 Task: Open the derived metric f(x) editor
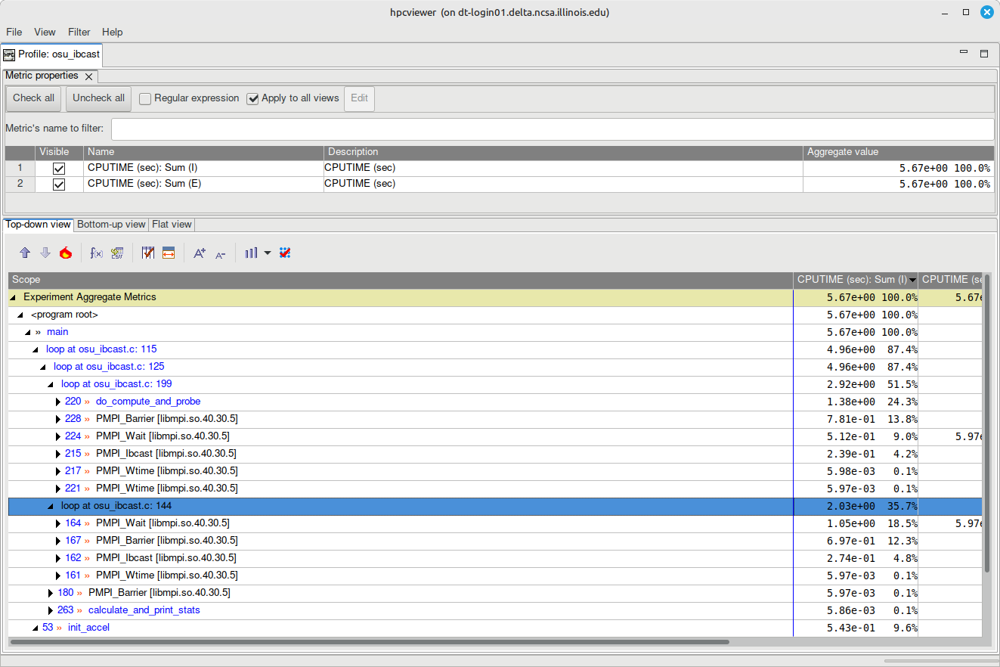95,253
